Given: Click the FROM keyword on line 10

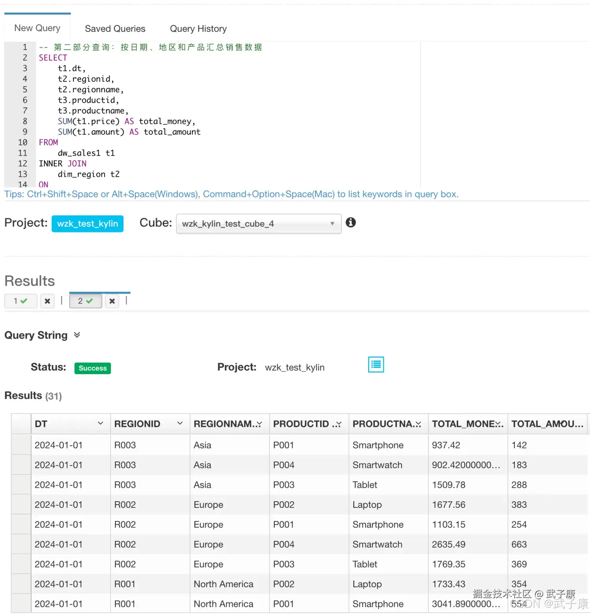Looking at the screenshot, I should tap(48, 142).
